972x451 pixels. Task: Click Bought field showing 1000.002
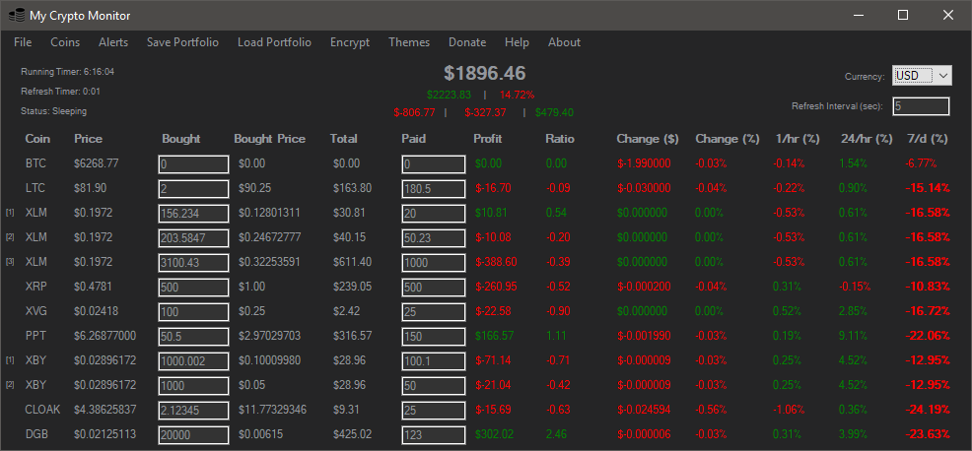click(193, 361)
